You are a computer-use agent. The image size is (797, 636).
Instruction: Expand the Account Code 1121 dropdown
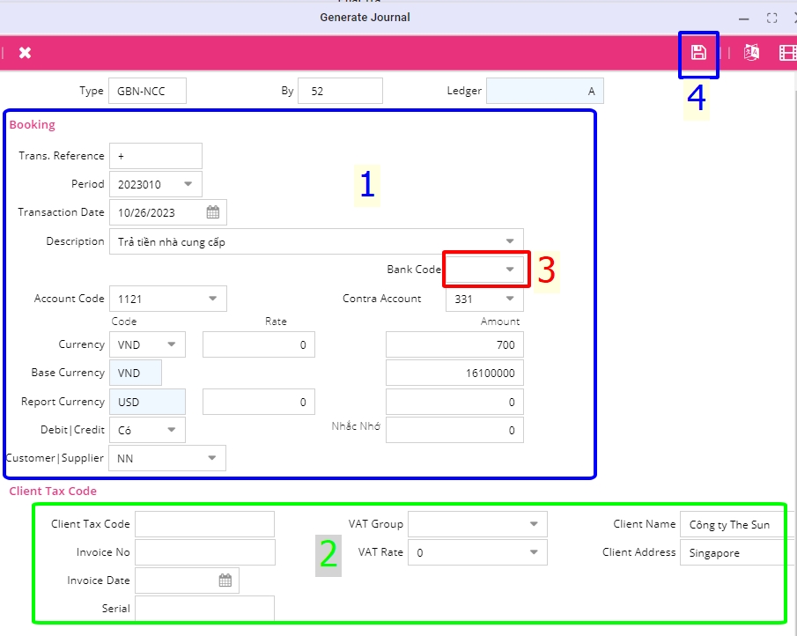(212, 299)
